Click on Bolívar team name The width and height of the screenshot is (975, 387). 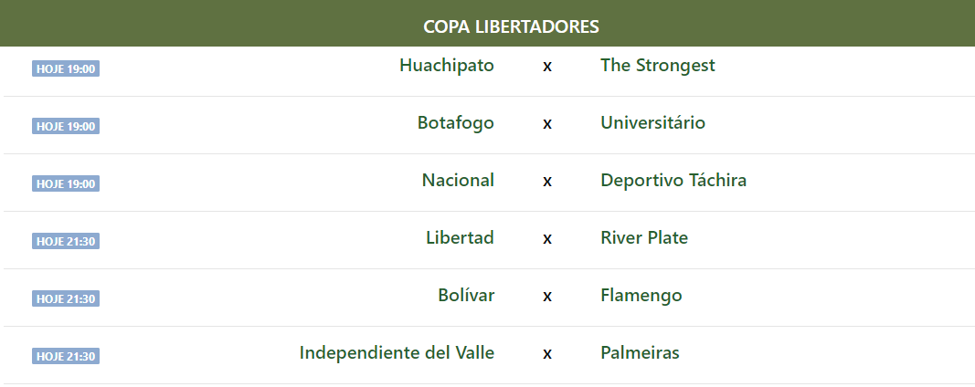pyautogui.click(x=466, y=296)
